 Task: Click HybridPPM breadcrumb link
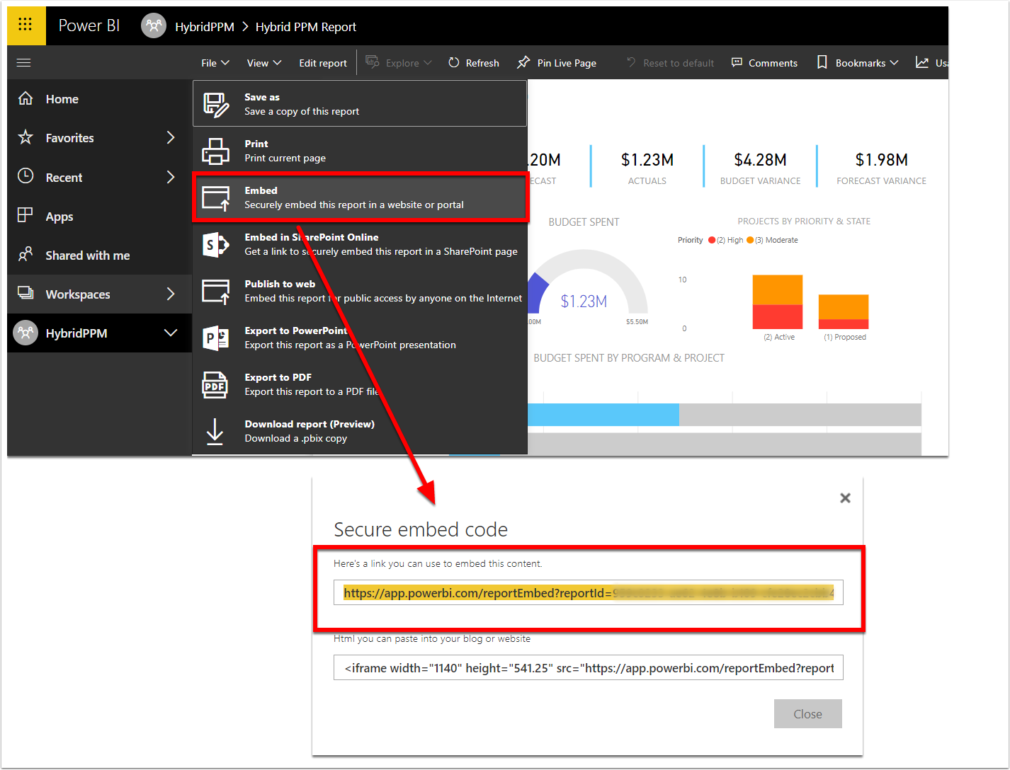point(205,27)
